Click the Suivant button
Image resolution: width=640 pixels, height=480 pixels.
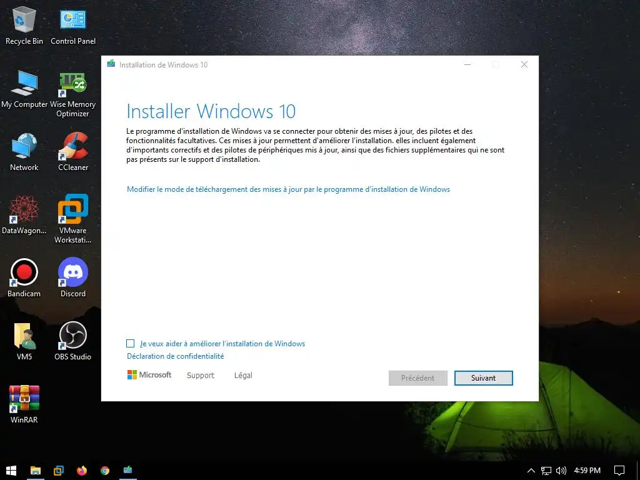tap(484, 378)
